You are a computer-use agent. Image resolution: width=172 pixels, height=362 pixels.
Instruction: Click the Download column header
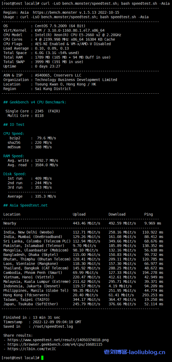(x=117, y=214)
